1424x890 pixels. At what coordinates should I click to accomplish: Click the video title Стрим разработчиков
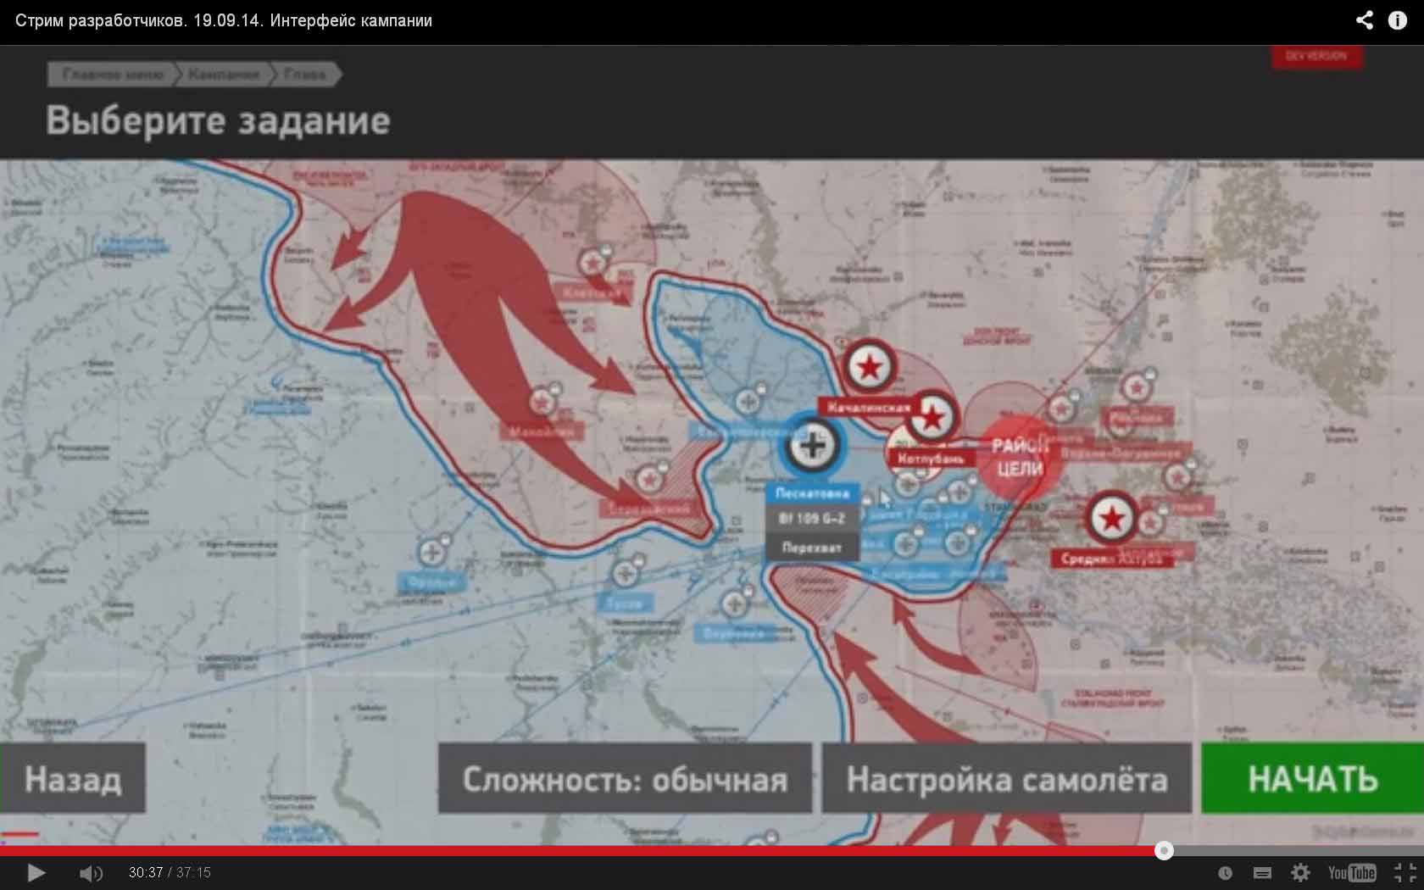[x=224, y=20]
